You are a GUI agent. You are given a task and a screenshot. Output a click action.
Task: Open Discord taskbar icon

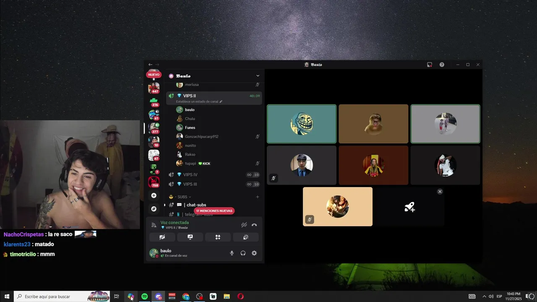(158, 297)
